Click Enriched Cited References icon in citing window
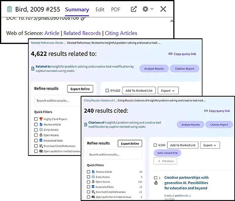 coord(93,192)
